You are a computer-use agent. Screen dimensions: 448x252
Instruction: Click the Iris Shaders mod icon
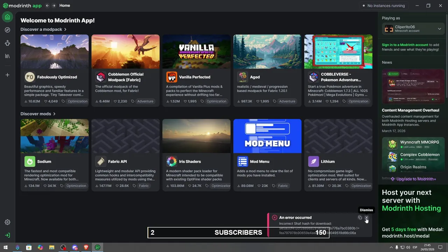[171, 161]
